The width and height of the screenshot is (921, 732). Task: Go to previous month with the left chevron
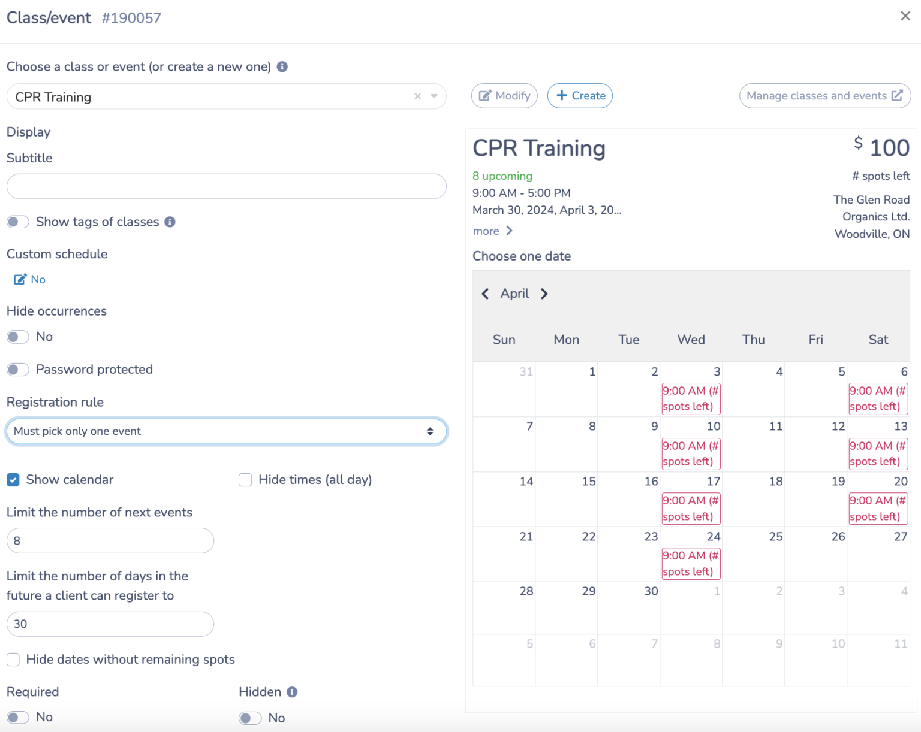486,294
